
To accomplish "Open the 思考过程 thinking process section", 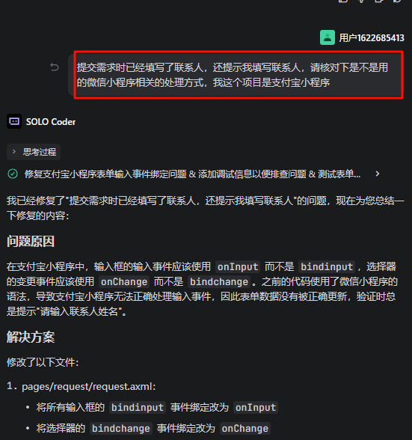I will point(34,152).
